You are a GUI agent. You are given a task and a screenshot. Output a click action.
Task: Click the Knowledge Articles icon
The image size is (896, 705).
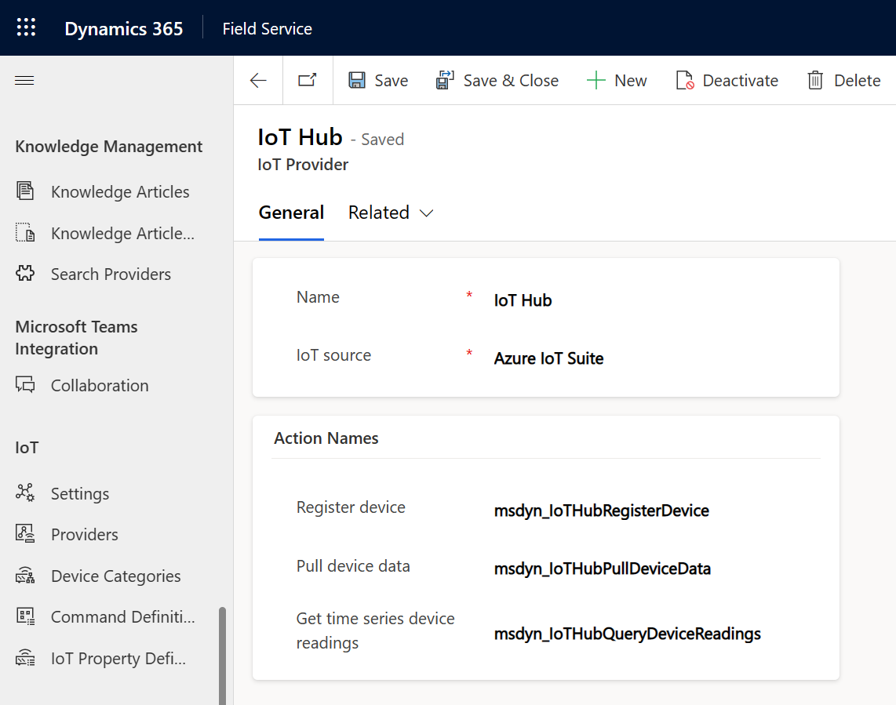pyautogui.click(x=25, y=191)
